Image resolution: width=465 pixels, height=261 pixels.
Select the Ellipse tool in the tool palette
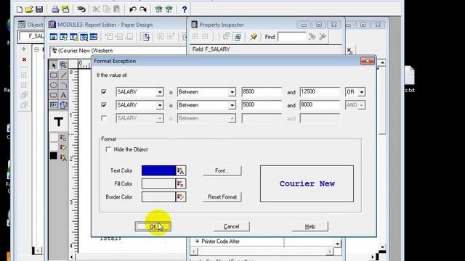click(54, 86)
